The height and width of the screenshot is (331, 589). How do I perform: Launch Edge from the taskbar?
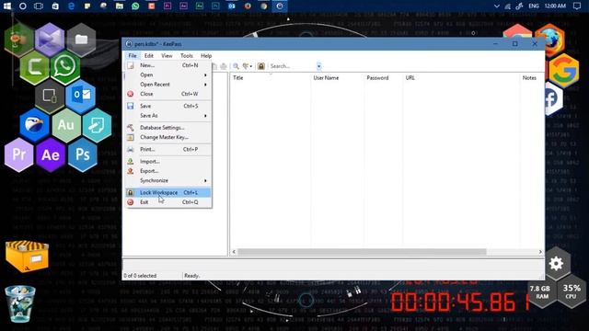click(71, 6)
